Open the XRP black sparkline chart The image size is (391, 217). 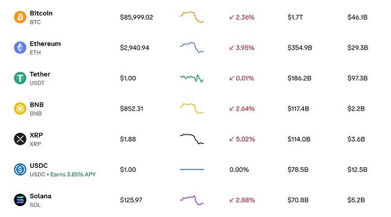point(192,139)
